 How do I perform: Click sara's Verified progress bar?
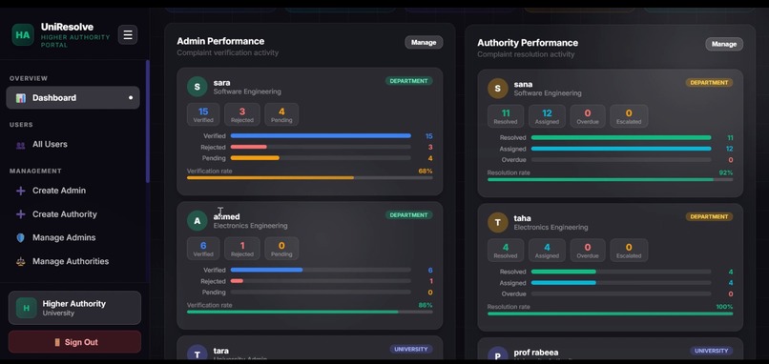[x=321, y=135]
